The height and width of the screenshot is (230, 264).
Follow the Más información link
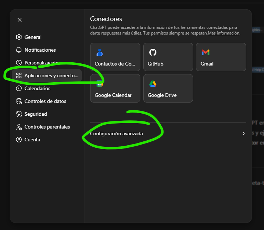point(223,33)
